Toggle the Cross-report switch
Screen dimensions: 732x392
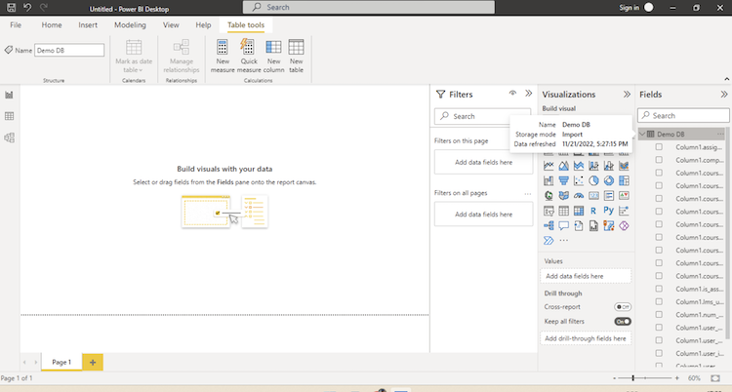(623, 307)
